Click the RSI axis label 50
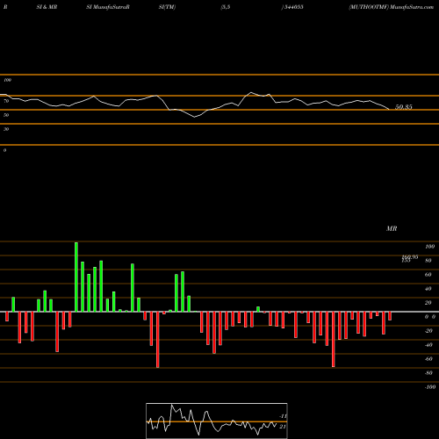Viewport: 439px width, 439px height. pos(6,115)
